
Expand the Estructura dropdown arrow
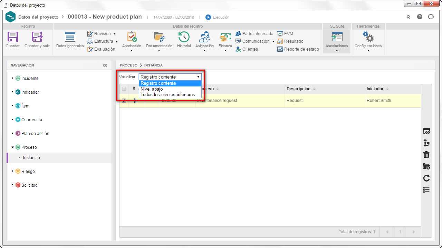[117, 42]
